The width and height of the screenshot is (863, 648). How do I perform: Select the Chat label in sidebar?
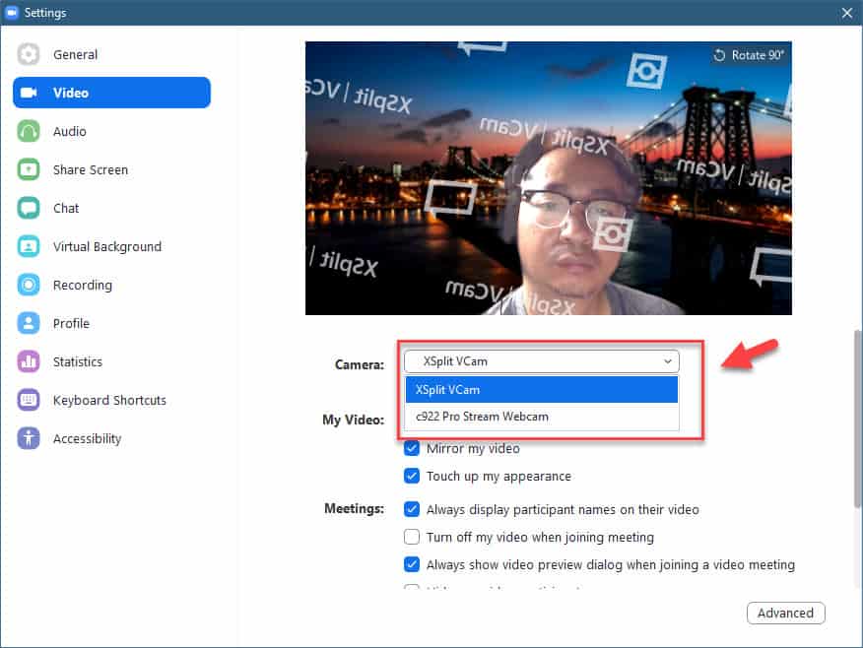tap(66, 208)
